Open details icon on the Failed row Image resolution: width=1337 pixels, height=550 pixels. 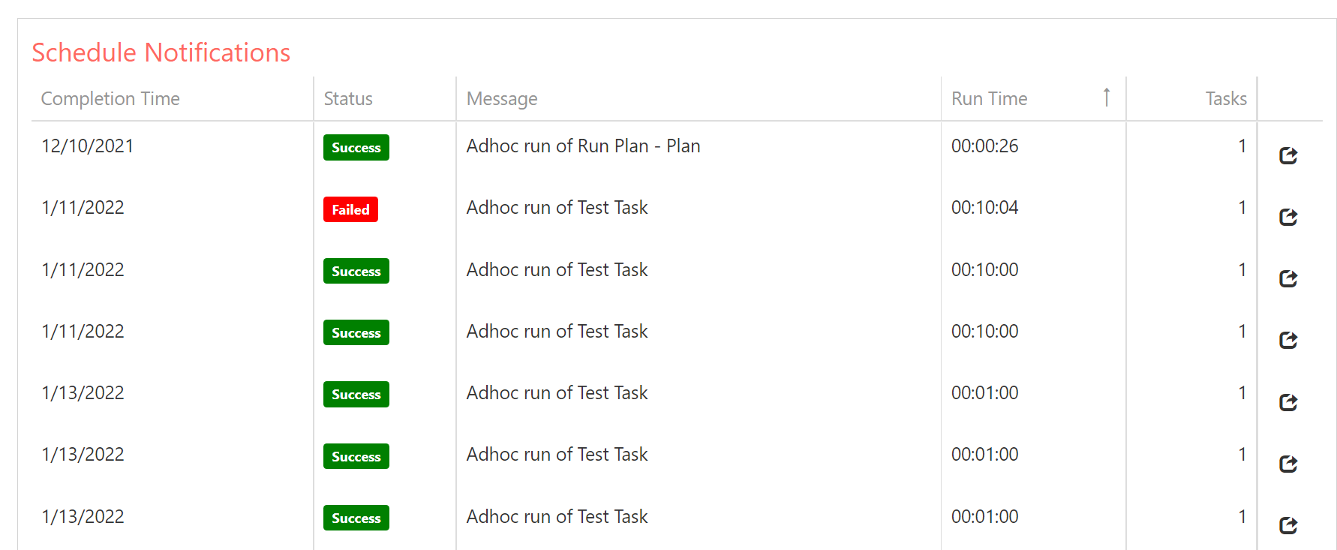[1288, 217]
